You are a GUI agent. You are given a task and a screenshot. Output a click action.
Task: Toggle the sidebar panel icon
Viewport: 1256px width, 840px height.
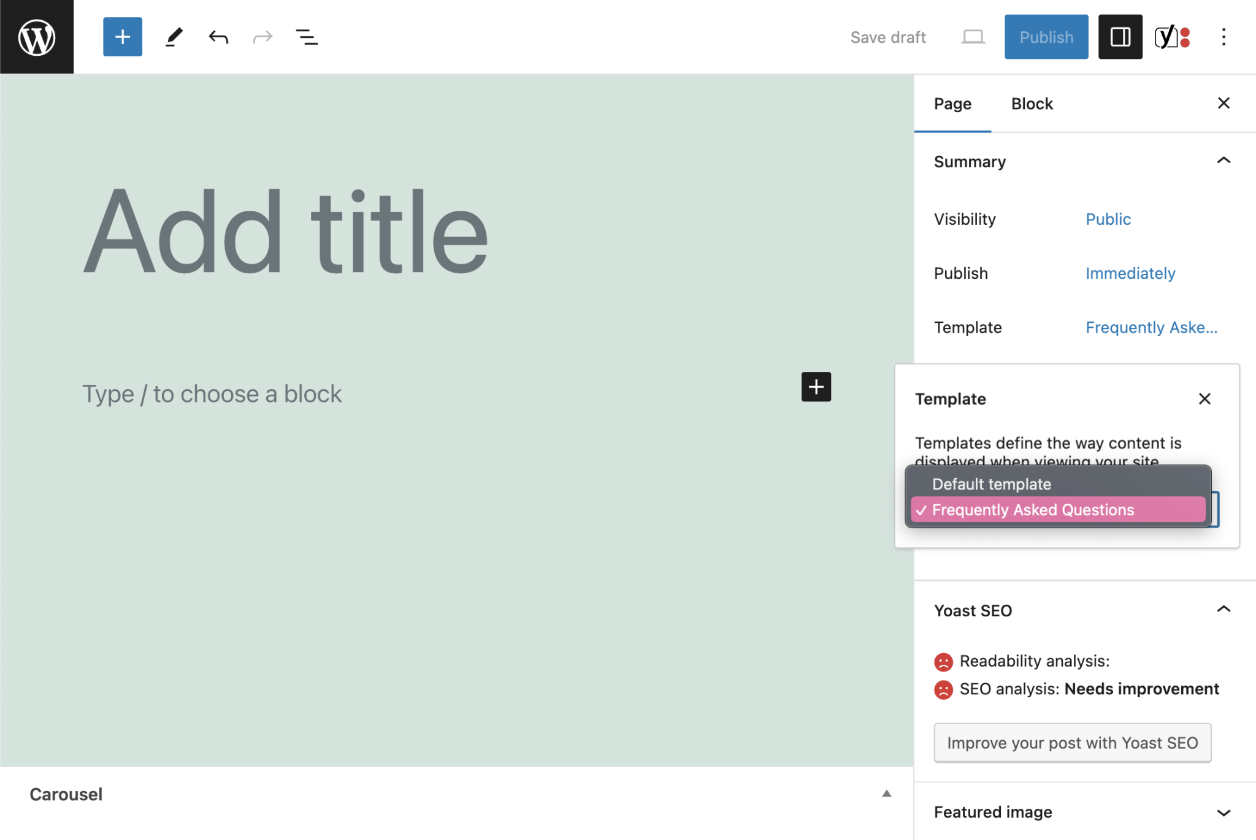[1117, 37]
